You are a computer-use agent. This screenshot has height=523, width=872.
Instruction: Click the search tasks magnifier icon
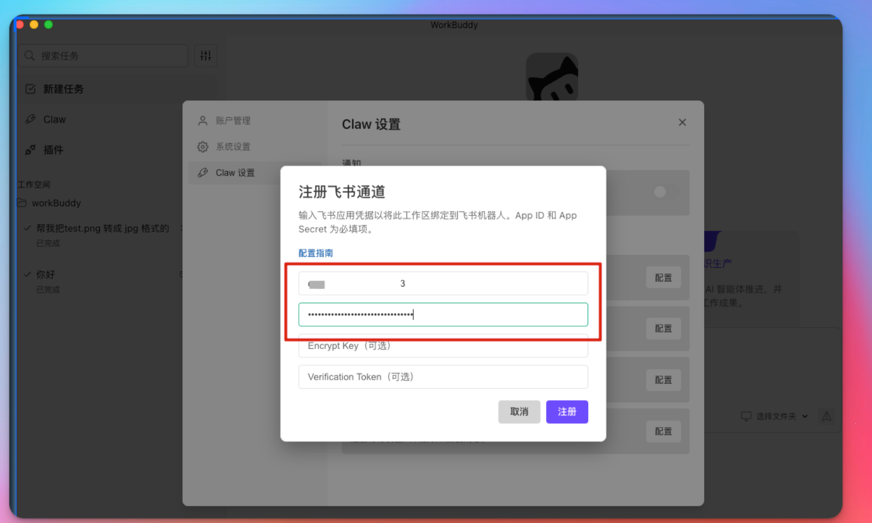point(30,56)
